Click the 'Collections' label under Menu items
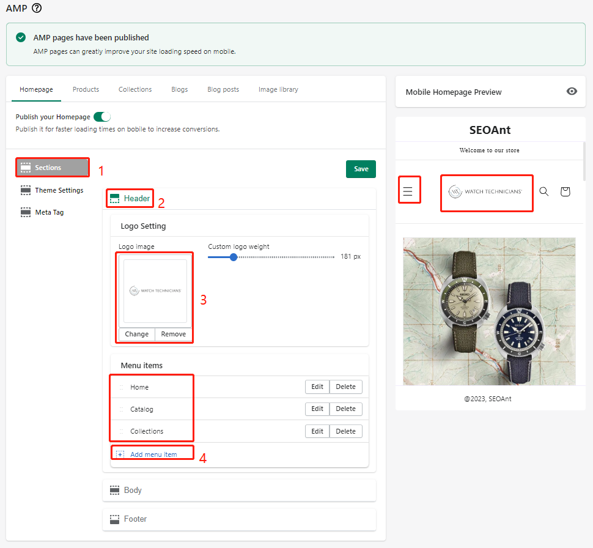593x548 pixels. click(x=147, y=431)
